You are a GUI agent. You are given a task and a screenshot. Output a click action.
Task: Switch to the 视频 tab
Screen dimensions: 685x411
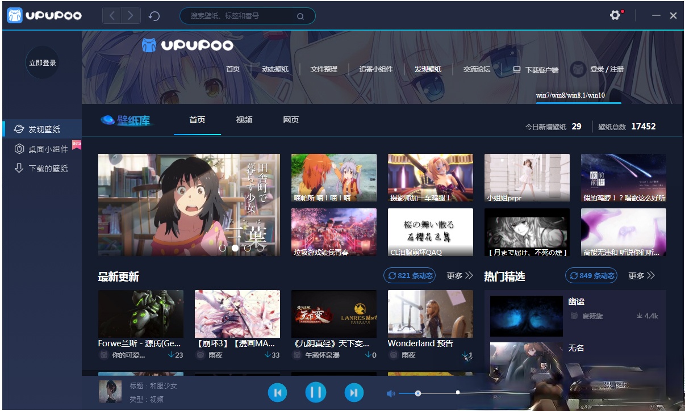[244, 120]
